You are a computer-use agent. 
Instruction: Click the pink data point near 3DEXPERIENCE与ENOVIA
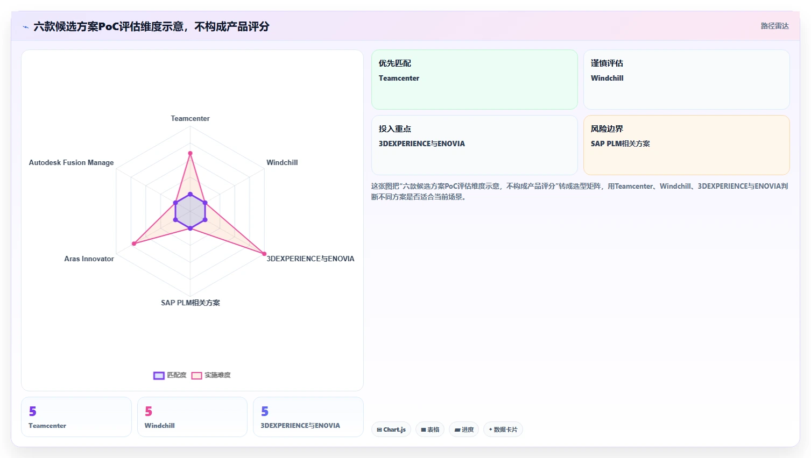[264, 254]
